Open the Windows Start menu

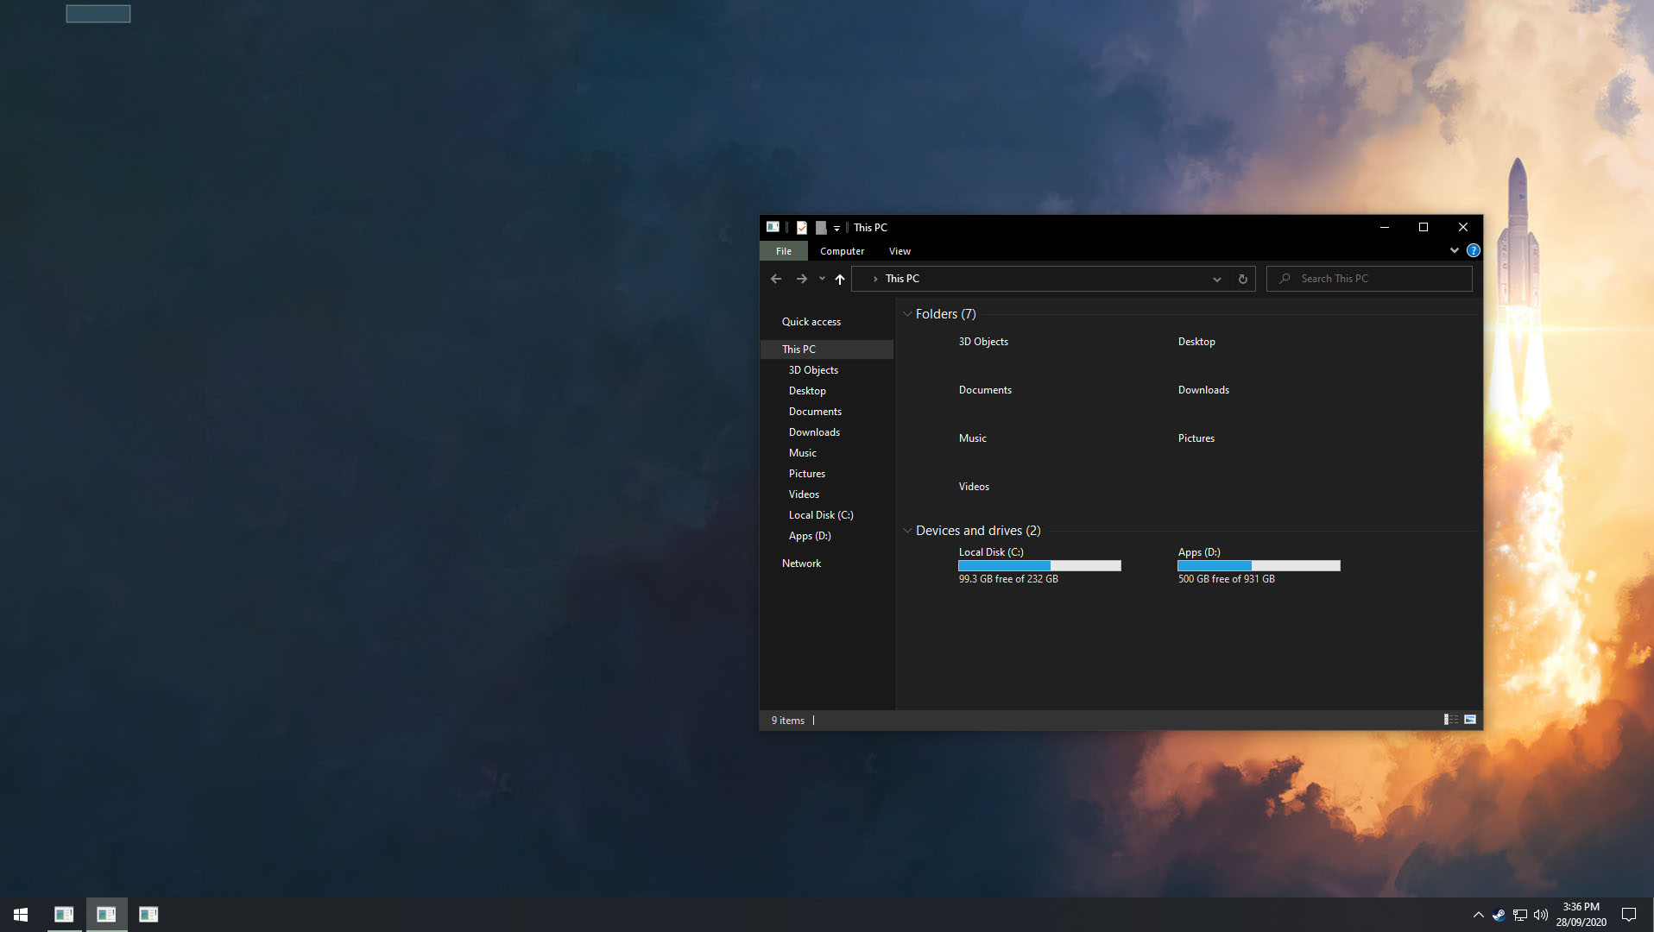pyautogui.click(x=21, y=915)
